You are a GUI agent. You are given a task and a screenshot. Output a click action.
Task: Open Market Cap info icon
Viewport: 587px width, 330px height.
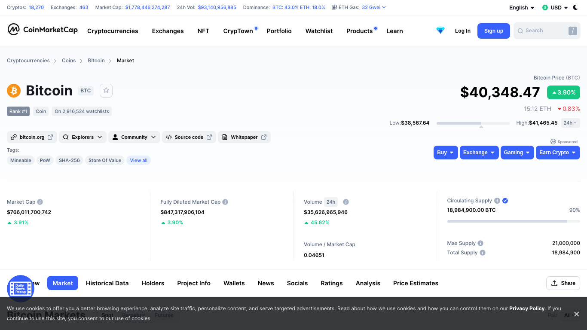40,202
